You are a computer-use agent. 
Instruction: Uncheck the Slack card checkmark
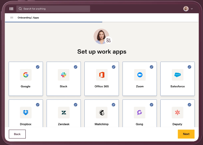[x=76, y=67]
